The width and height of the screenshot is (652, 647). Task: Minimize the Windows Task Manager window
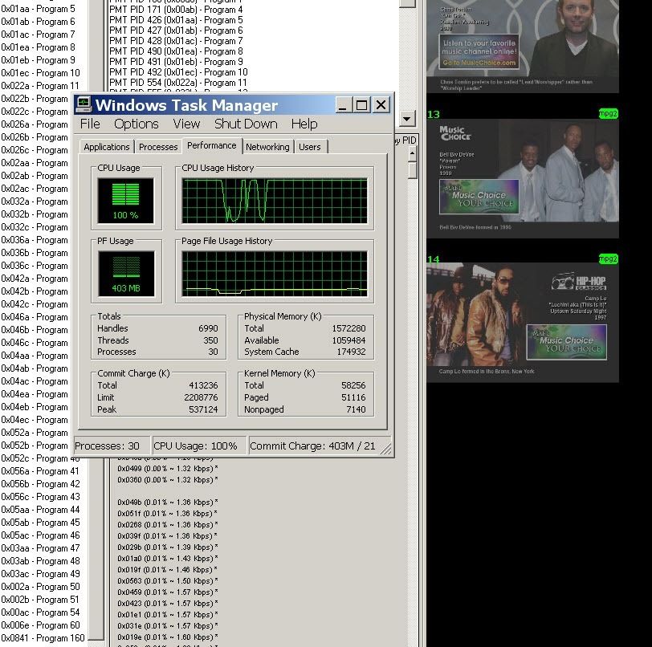(x=343, y=105)
